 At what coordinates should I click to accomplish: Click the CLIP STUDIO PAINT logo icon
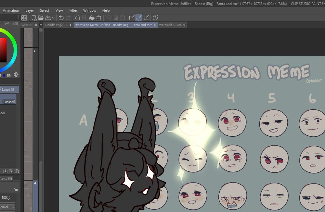(x=24, y=18)
